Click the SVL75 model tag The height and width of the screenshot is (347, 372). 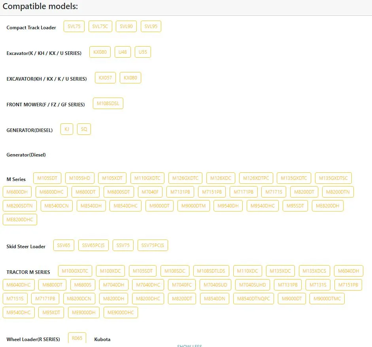[x=74, y=26]
